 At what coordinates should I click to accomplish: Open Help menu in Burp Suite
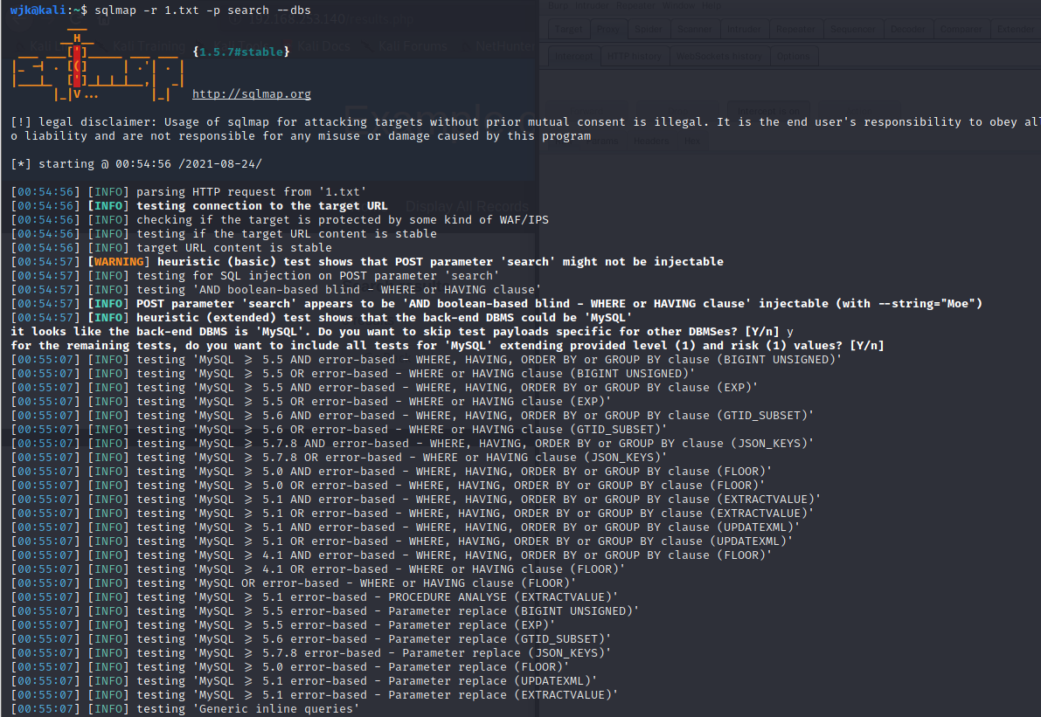[711, 6]
